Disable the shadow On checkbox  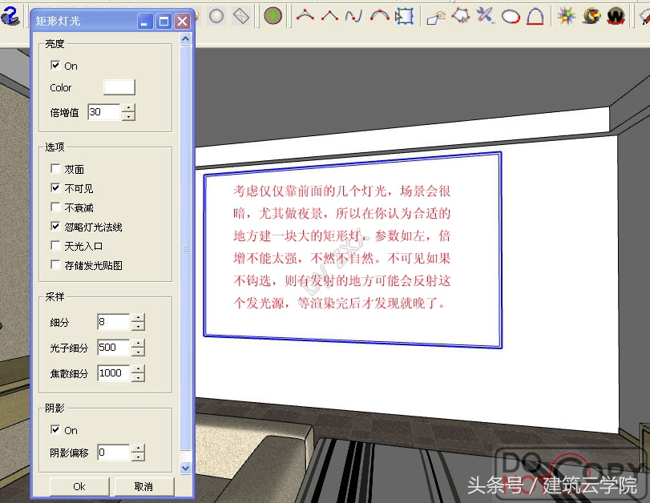click(55, 430)
